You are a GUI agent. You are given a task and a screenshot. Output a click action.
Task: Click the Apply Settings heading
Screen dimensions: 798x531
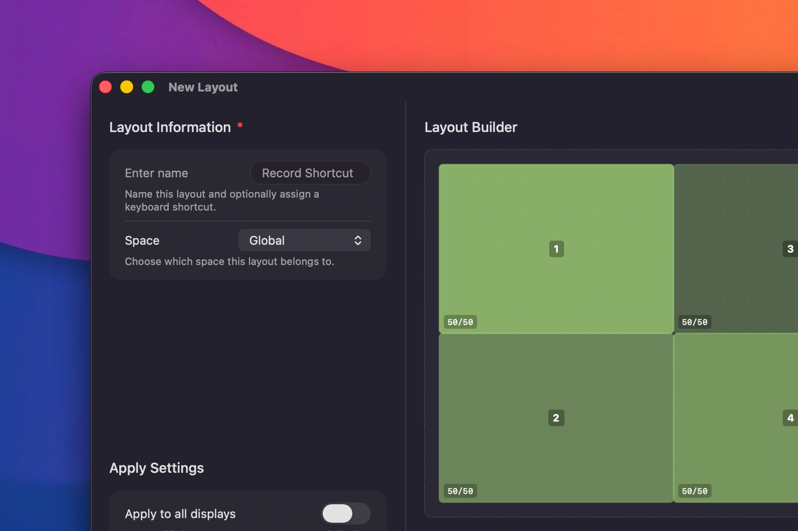point(156,468)
